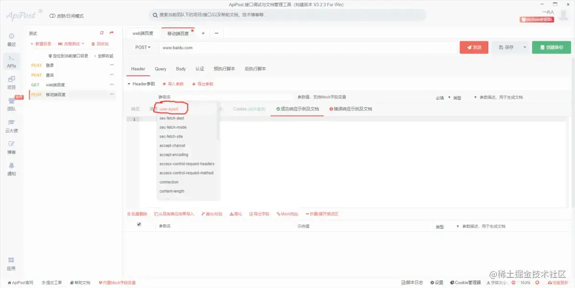Click 导入参数 import parameters
The image size is (575, 288).
pyautogui.click(x=173, y=84)
